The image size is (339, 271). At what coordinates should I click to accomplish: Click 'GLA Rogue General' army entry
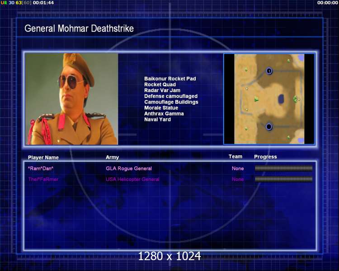129,168
